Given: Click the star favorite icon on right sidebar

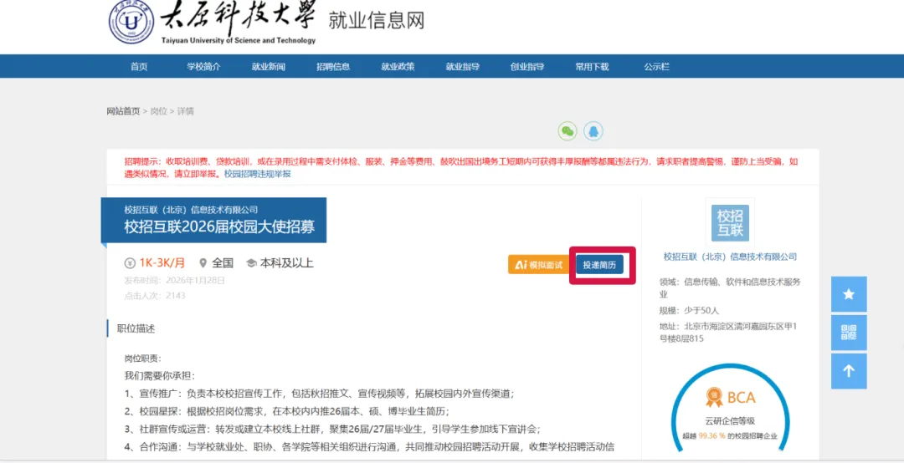Looking at the screenshot, I should (x=849, y=294).
